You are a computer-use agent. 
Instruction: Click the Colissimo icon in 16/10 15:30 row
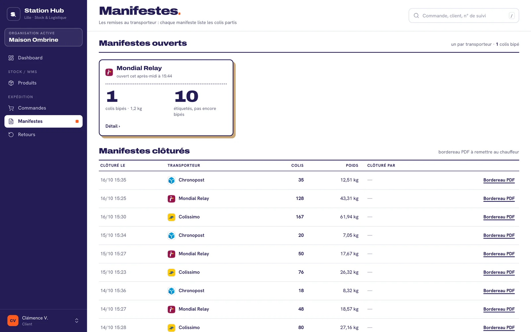click(171, 217)
